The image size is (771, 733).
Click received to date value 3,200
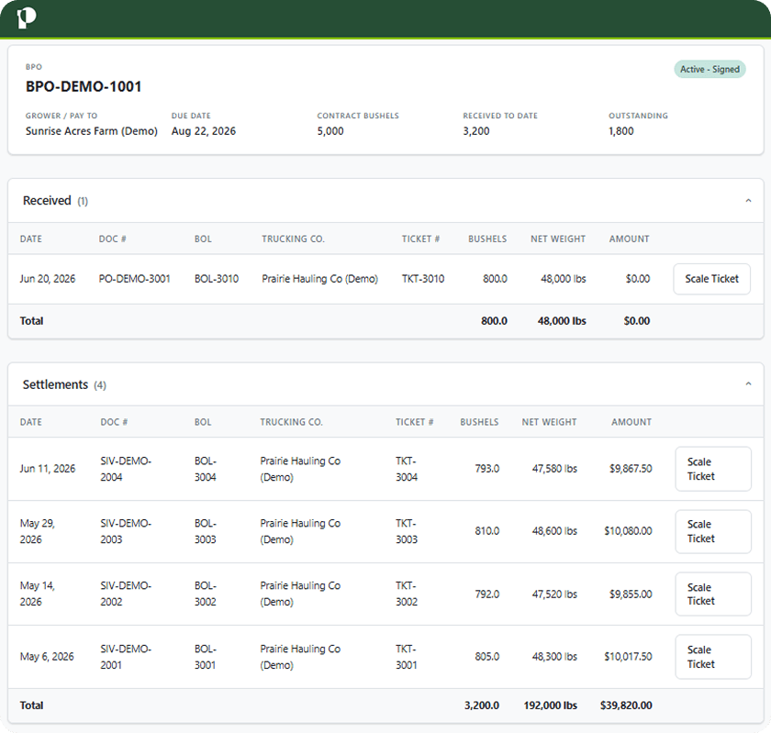(x=476, y=131)
